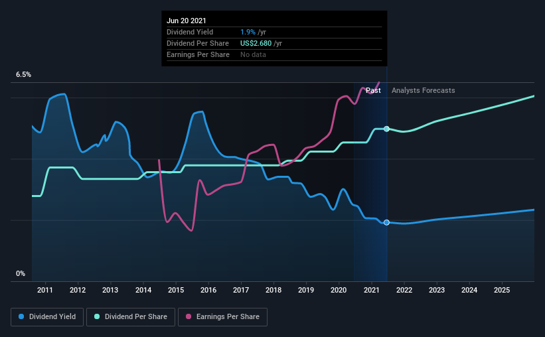545x337 pixels.
Task: Click the Analysts Forecasts label
Action: point(423,90)
